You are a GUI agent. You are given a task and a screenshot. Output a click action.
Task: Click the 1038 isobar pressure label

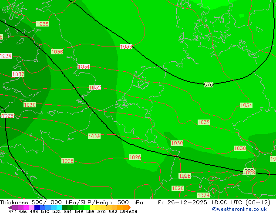42,24
